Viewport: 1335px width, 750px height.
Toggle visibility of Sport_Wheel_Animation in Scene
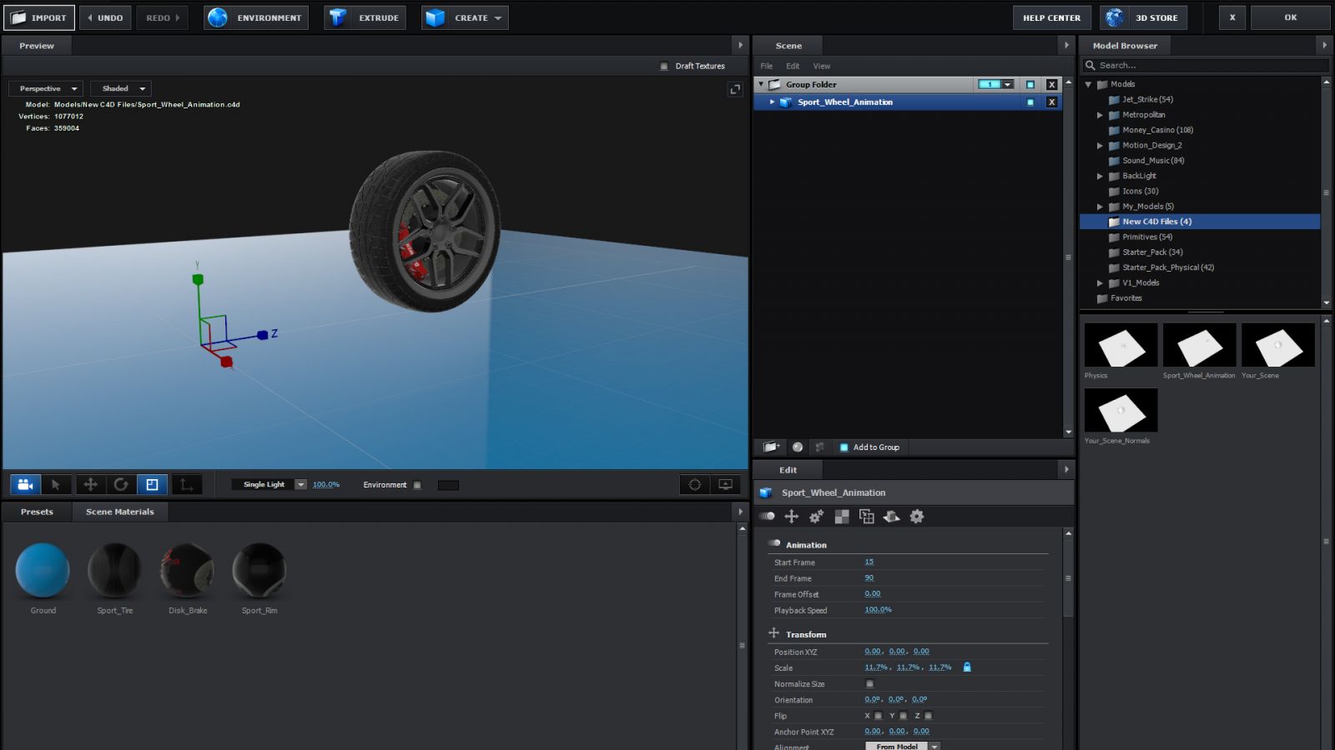click(1030, 102)
